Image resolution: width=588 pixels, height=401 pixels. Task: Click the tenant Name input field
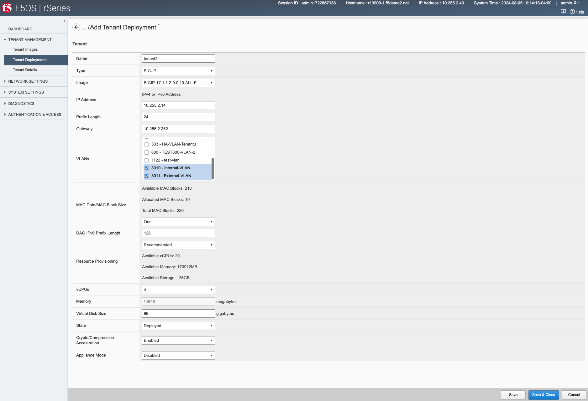pyautogui.click(x=178, y=59)
